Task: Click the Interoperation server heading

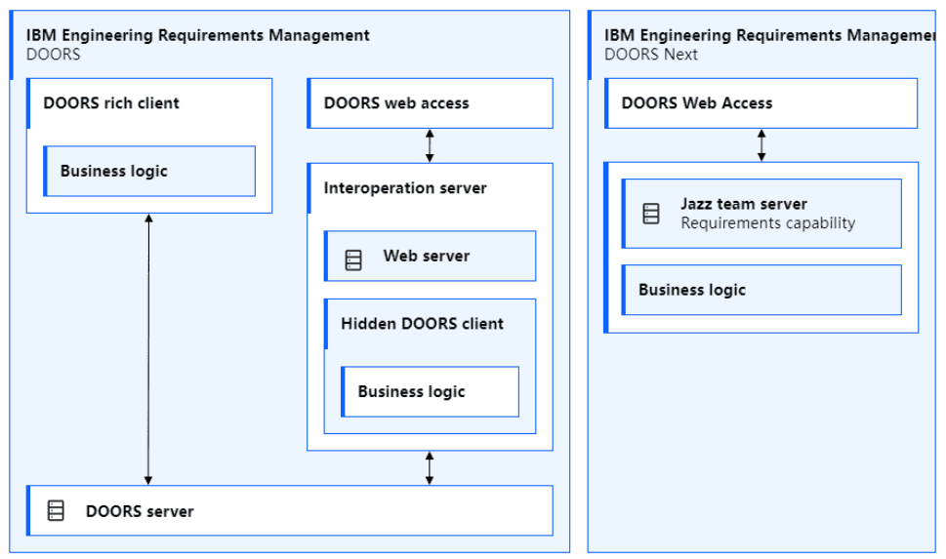Action: 405,187
